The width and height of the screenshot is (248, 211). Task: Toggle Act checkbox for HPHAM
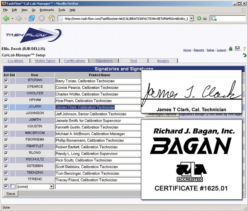[6, 100]
